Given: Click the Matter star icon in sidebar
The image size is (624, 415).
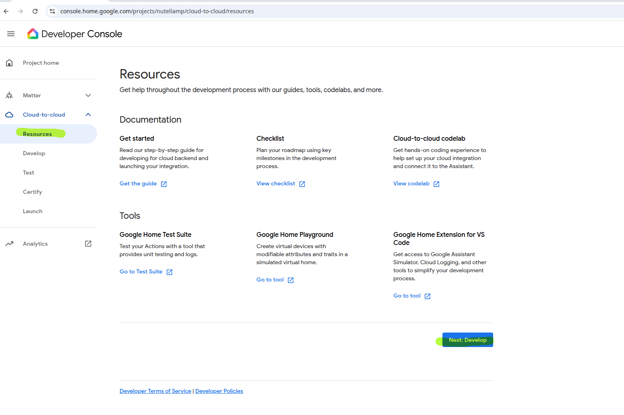Looking at the screenshot, I should tap(9, 96).
